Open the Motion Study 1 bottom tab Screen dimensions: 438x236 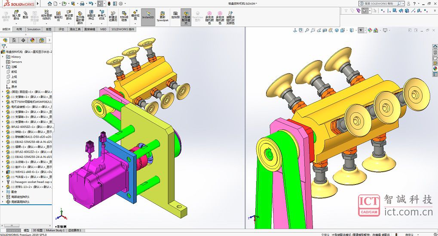pos(55,230)
